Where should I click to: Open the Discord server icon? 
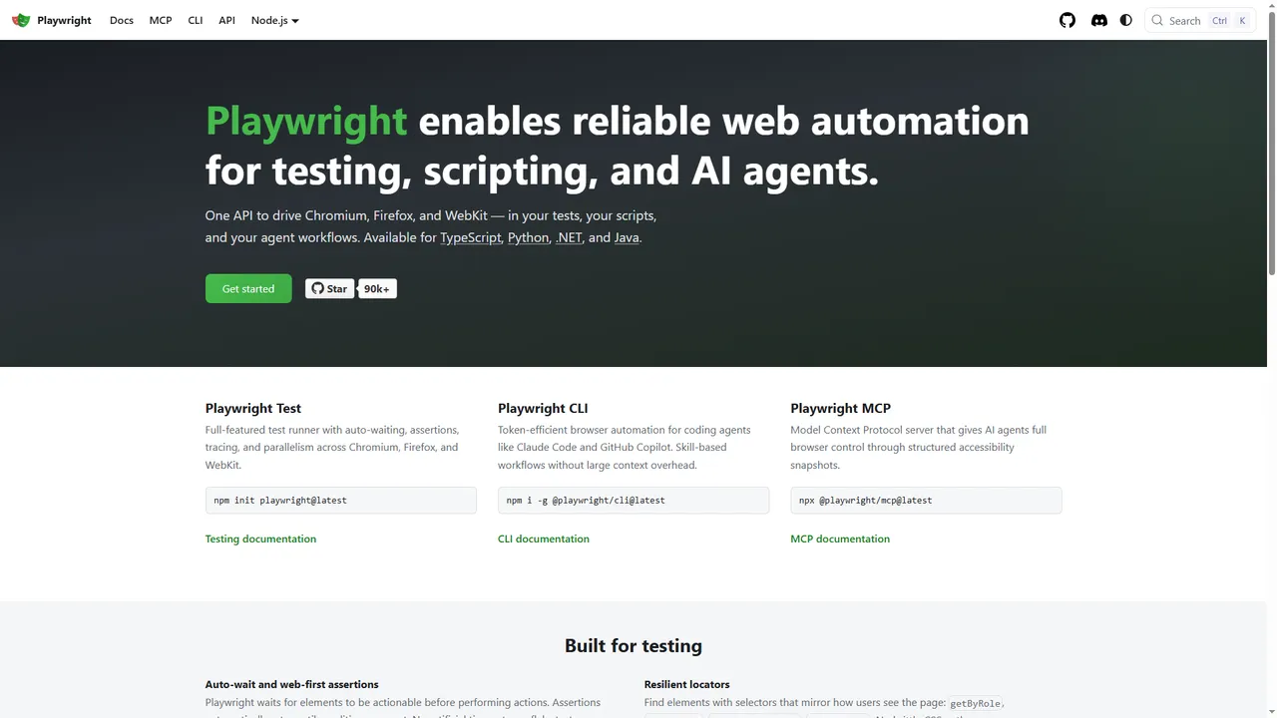click(x=1099, y=20)
